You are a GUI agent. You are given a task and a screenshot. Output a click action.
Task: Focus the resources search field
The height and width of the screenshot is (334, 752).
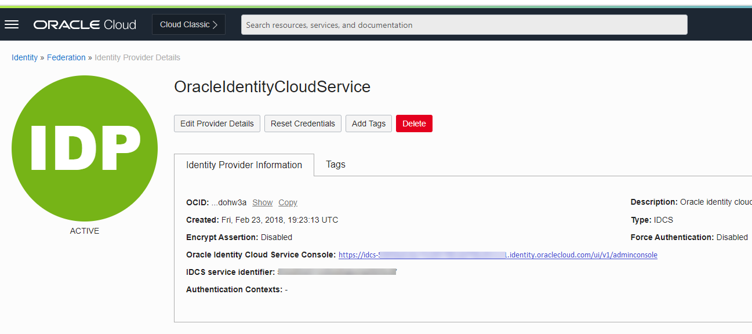click(464, 25)
